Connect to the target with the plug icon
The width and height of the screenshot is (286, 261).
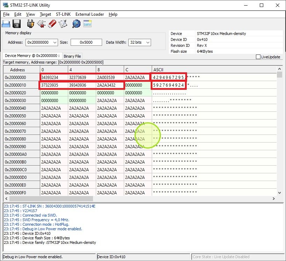click(x=30, y=24)
